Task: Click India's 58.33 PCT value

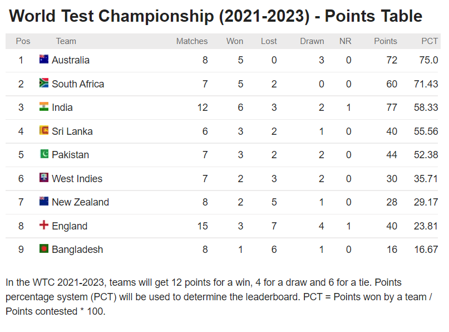Action: pos(426,107)
